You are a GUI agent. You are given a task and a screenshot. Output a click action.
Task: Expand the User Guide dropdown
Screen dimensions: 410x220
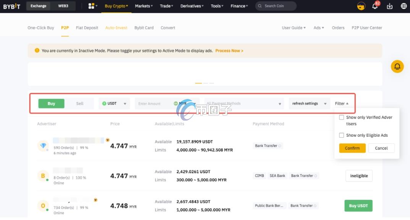point(293,28)
